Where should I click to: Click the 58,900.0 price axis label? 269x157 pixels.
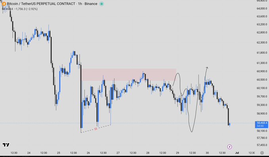coord(262,113)
